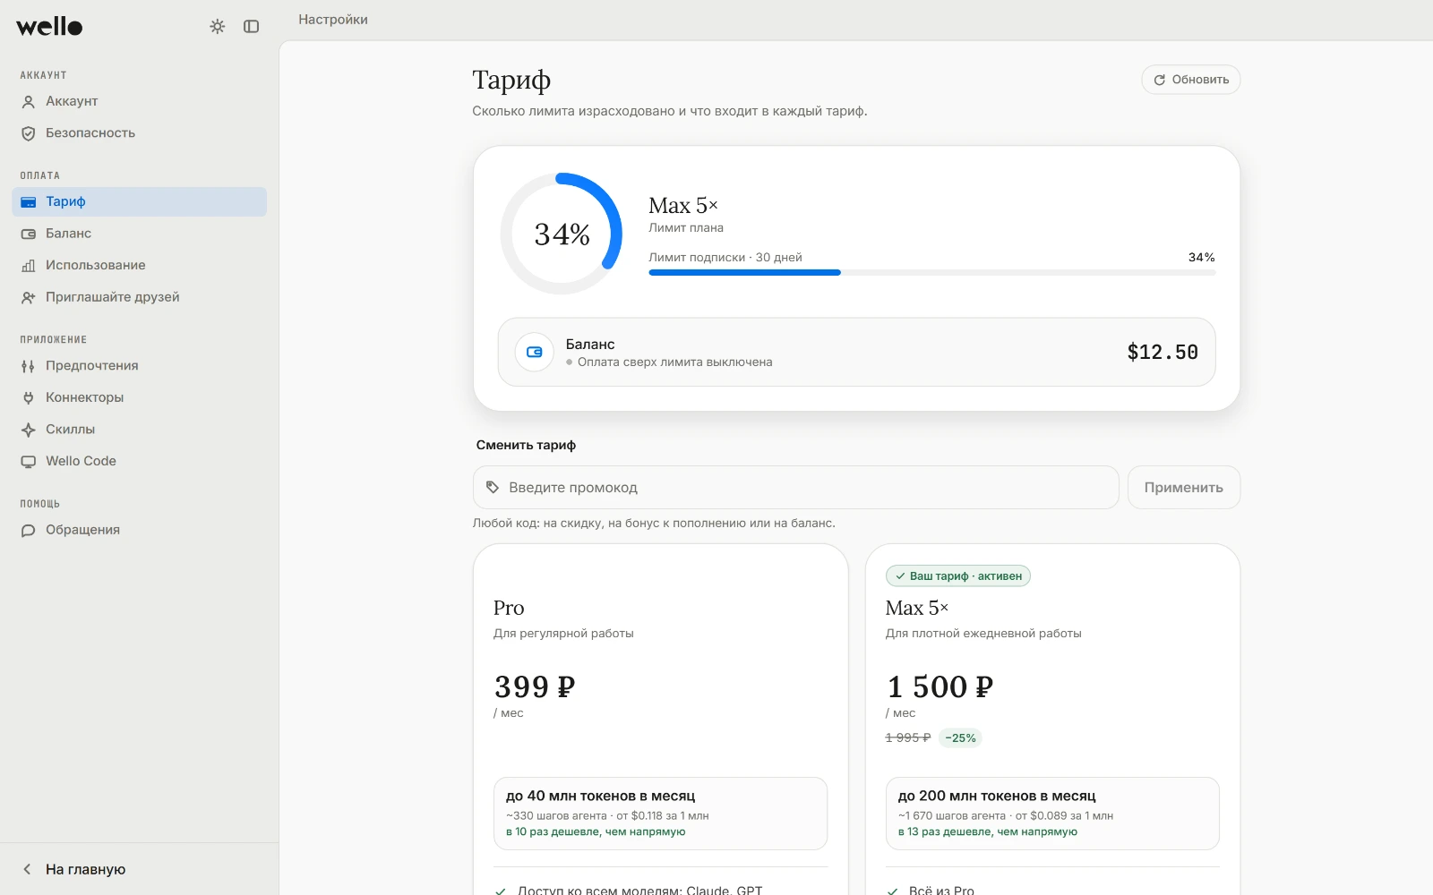Click 'Всё из Pro' feature line

941,890
